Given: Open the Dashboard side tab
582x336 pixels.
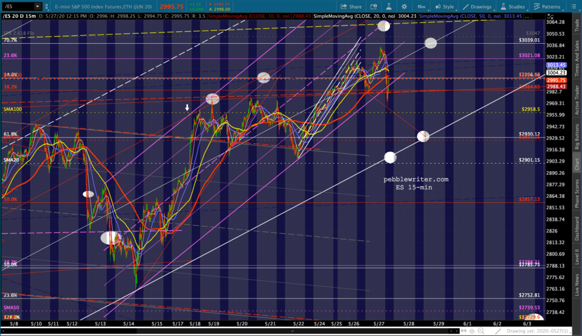Looking at the screenshot, I should pos(577,229).
